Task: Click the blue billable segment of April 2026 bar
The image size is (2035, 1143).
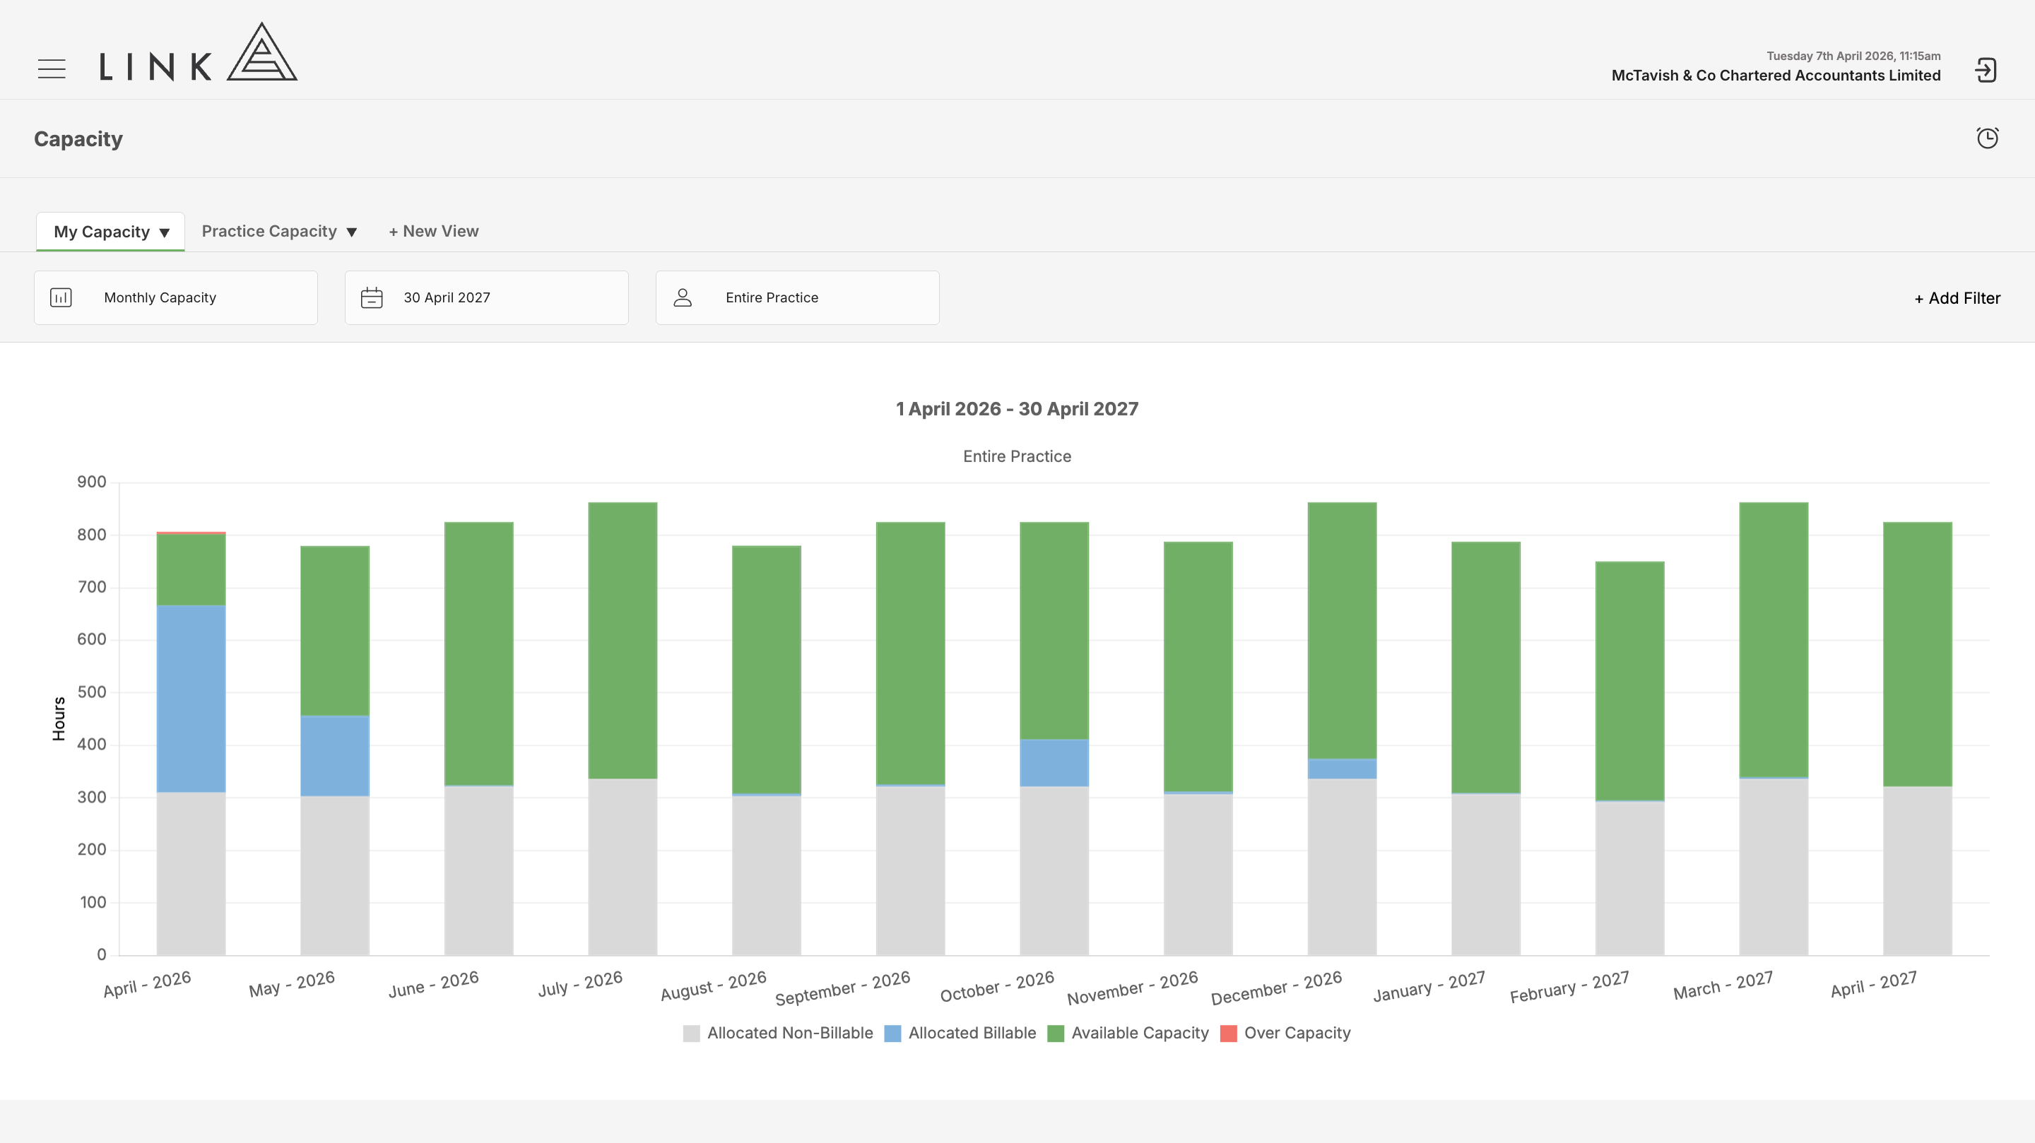Action: 191,699
